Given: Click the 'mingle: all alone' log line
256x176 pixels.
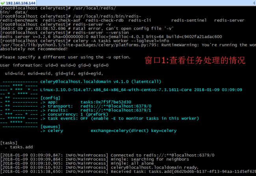Looking at the screenshot, I should (x=77, y=163).
